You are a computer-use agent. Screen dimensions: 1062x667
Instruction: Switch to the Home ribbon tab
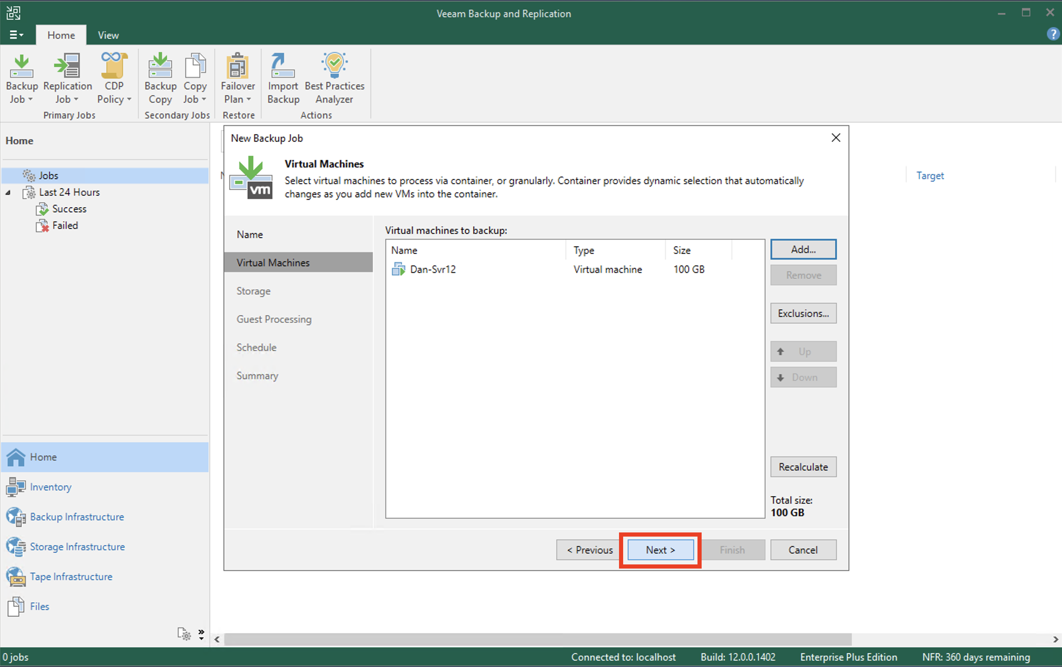tap(61, 35)
